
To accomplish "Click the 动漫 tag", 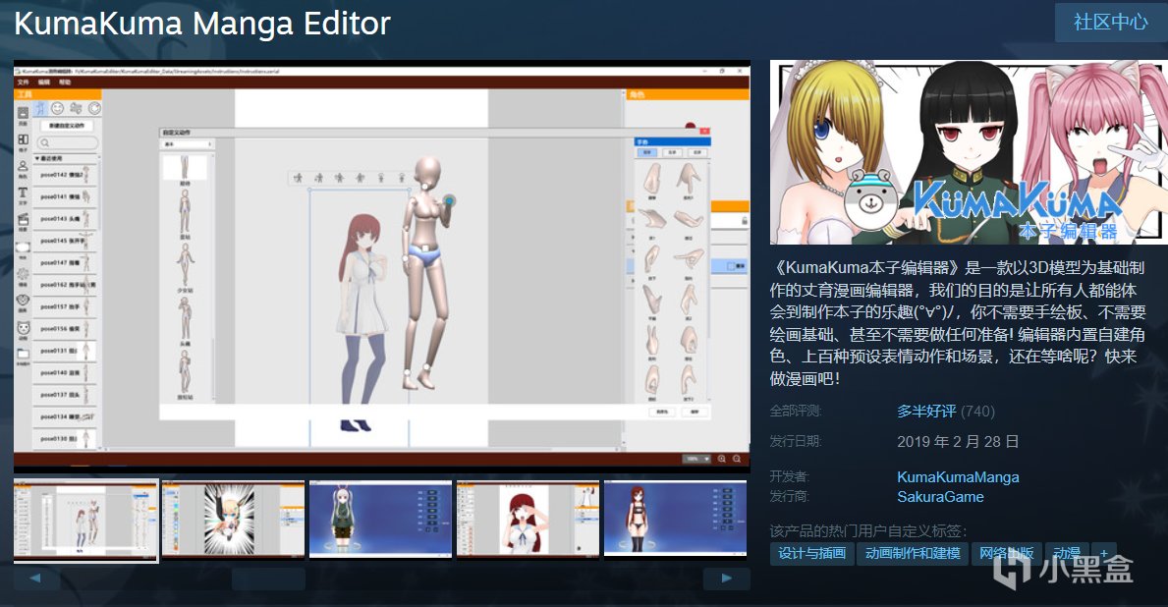I will click(x=1067, y=553).
